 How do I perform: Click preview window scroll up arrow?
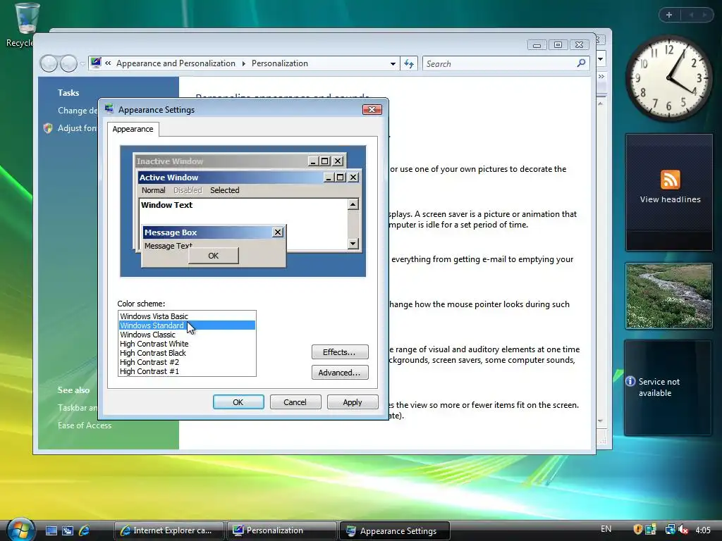(x=353, y=204)
